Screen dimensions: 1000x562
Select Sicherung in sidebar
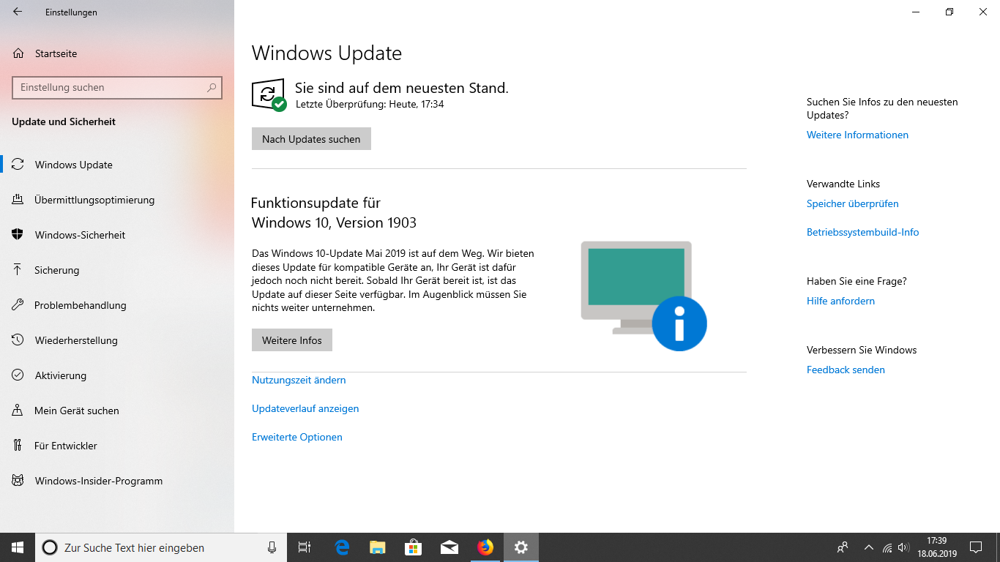(x=117, y=270)
